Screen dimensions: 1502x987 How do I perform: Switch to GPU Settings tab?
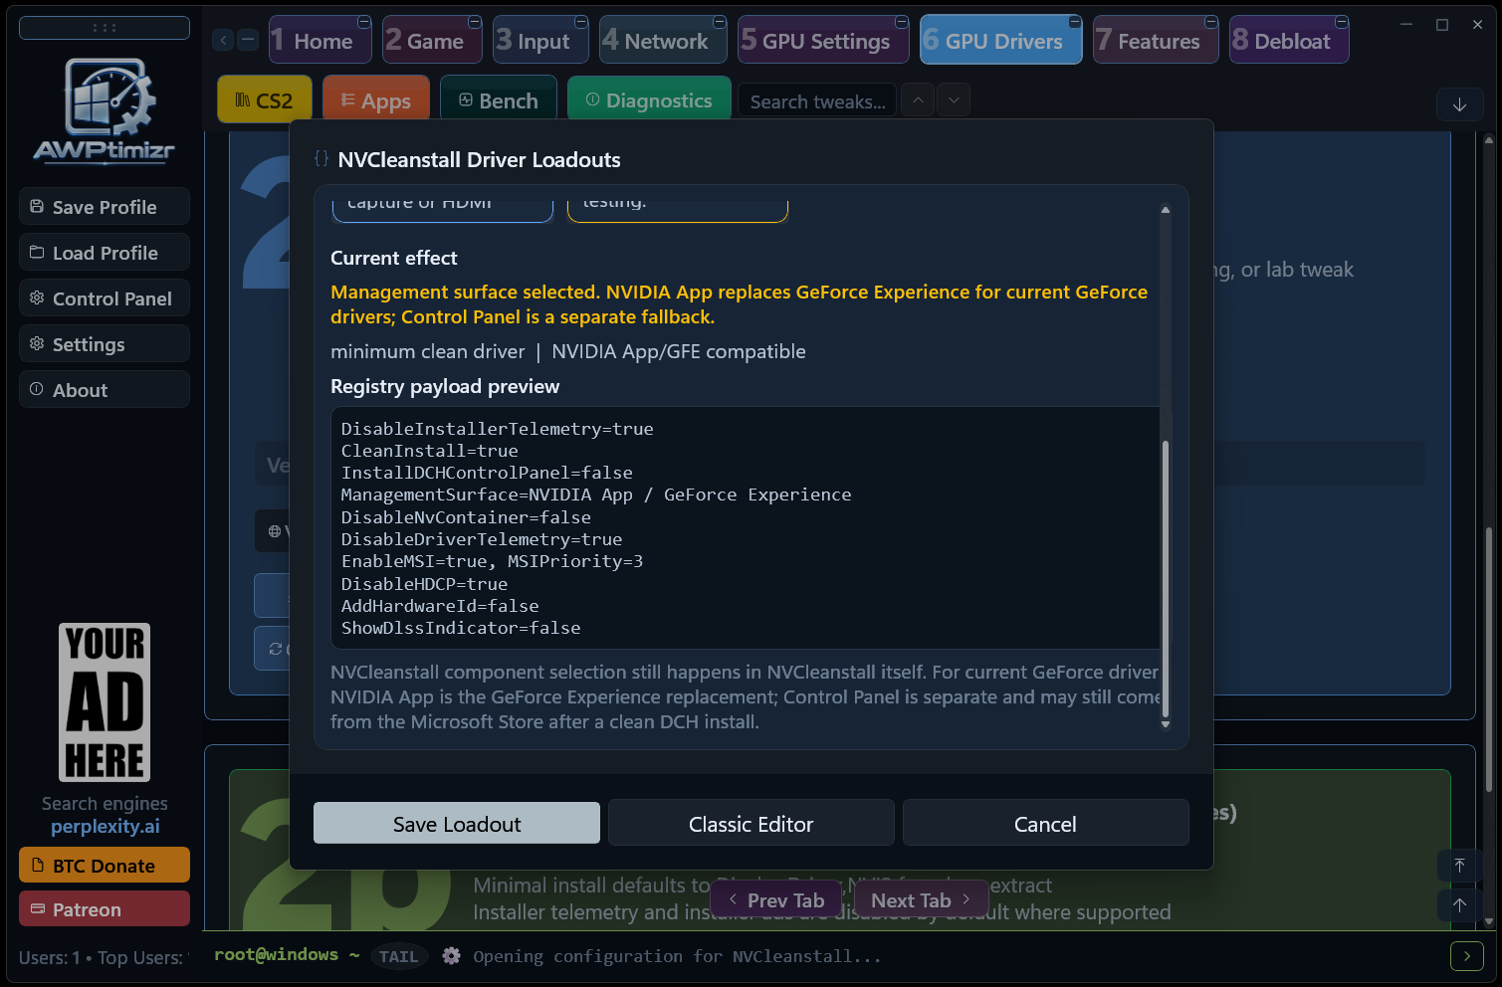click(x=824, y=41)
